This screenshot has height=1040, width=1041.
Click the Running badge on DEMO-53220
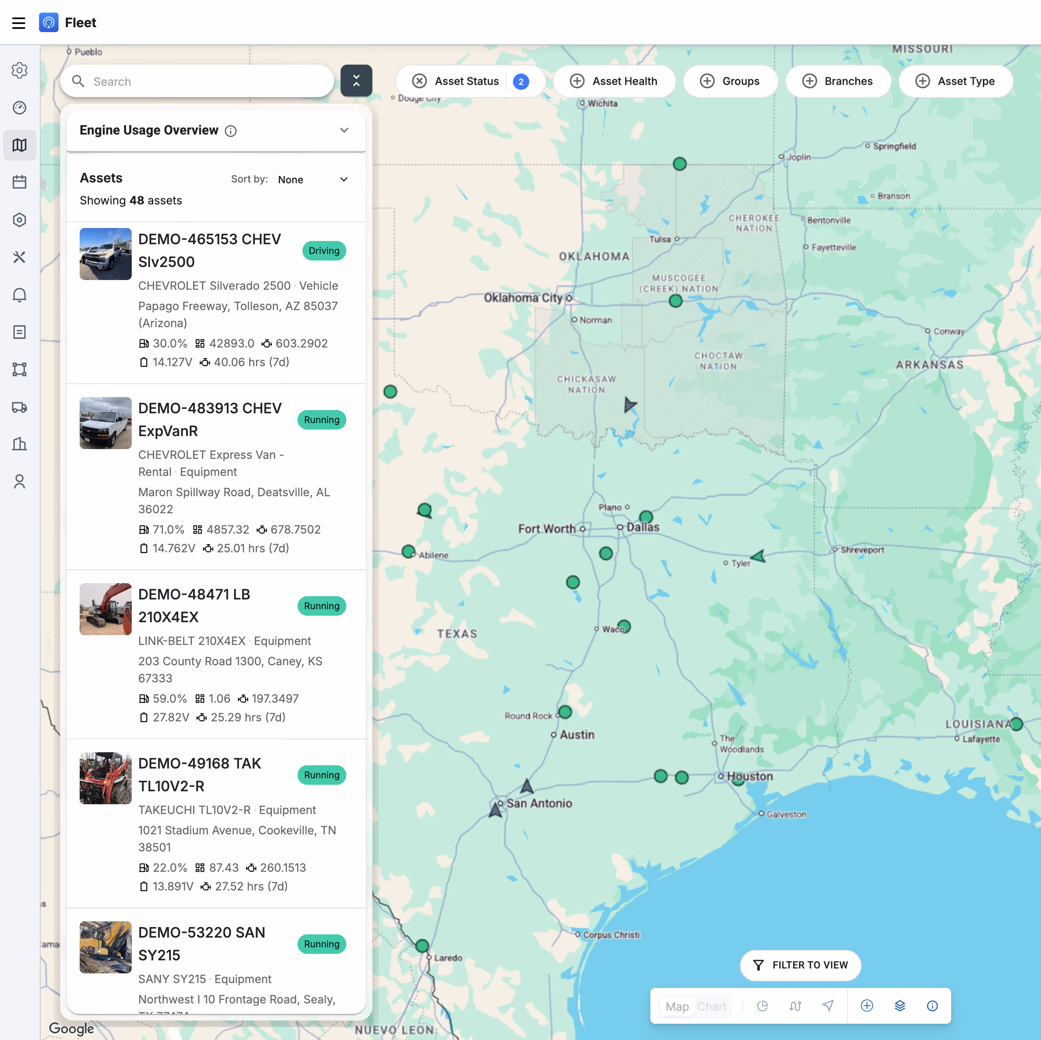click(x=322, y=944)
